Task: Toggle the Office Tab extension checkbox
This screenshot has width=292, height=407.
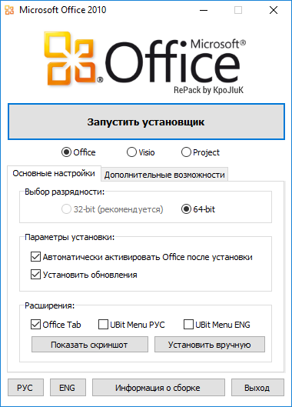Action: pyautogui.click(x=35, y=325)
